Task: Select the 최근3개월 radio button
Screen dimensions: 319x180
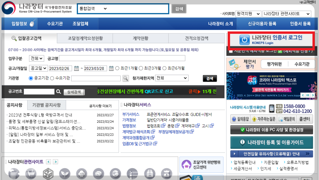Action: pyautogui.click(x=141, y=68)
